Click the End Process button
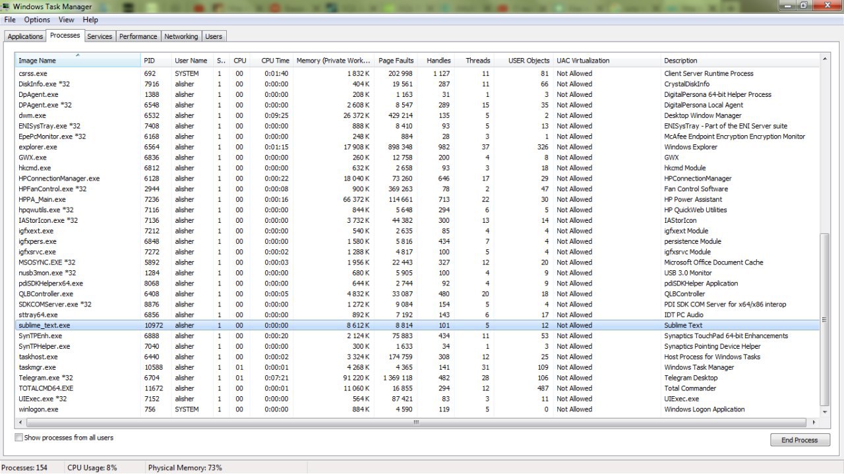The height and width of the screenshot is (474, 844). click(800, 440)
